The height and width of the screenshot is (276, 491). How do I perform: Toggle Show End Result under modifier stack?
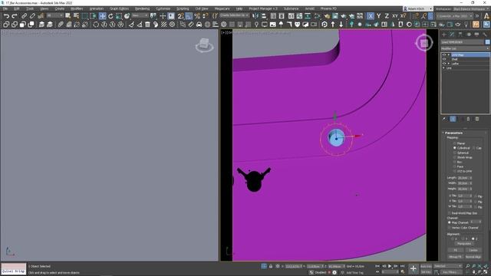pyautogui.click(x=453, y=119)
